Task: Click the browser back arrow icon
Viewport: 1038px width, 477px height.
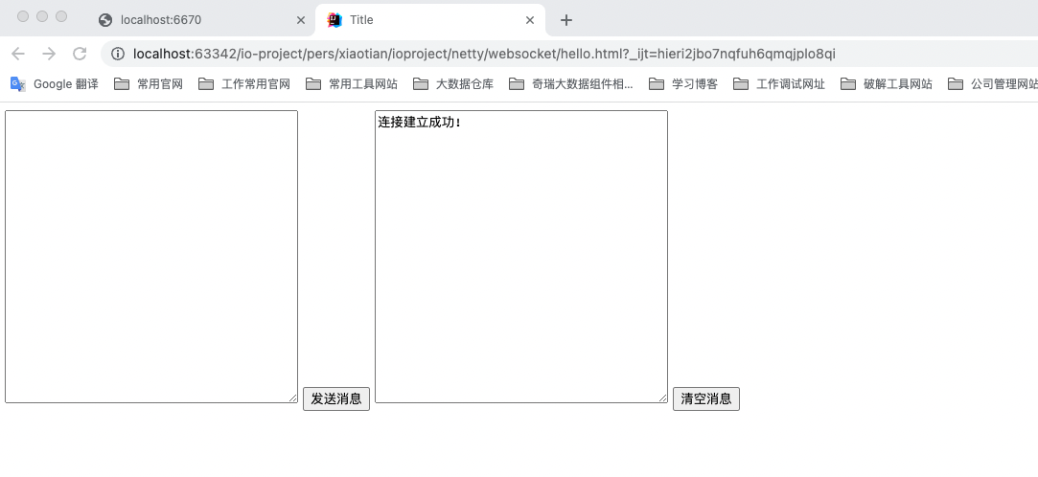Action: tap(18, 54)
